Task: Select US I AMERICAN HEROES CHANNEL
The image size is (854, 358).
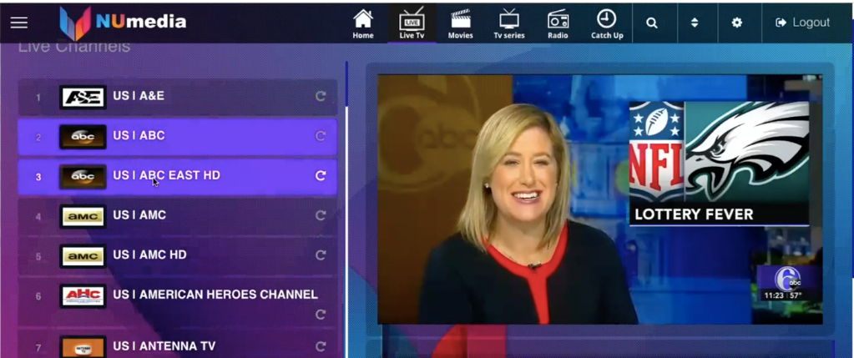Action: coord(178,302)
